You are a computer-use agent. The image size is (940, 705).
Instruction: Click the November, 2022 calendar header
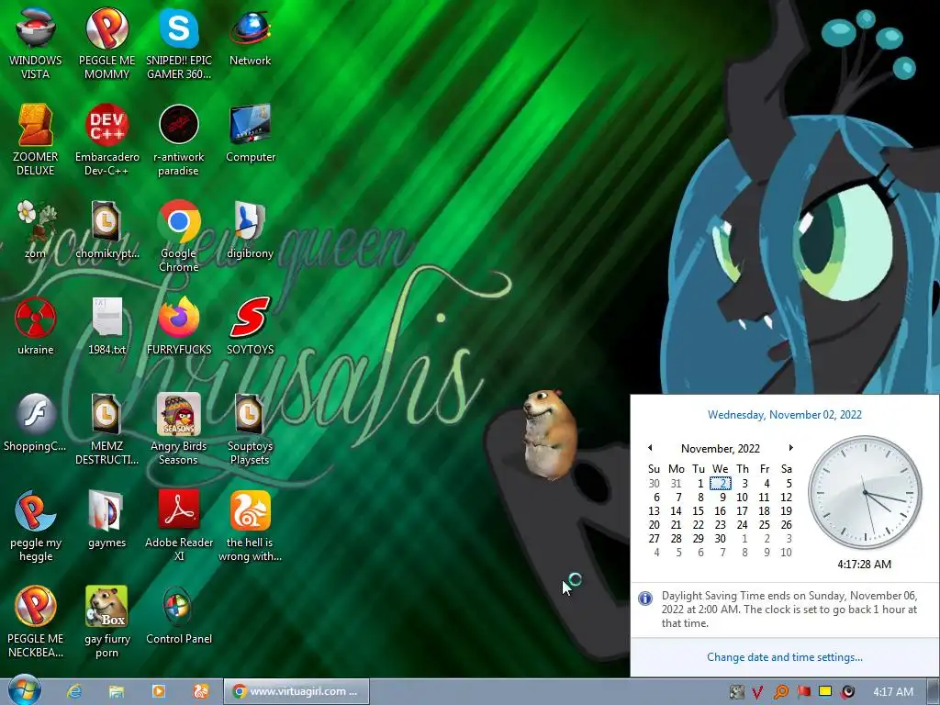pos(720,448)
